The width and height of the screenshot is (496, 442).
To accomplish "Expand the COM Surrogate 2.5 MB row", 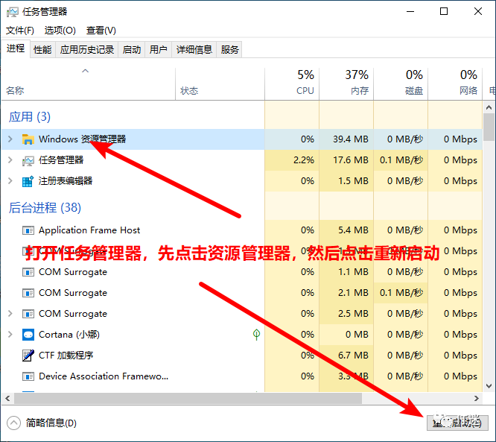I will (x=10, y=314).
